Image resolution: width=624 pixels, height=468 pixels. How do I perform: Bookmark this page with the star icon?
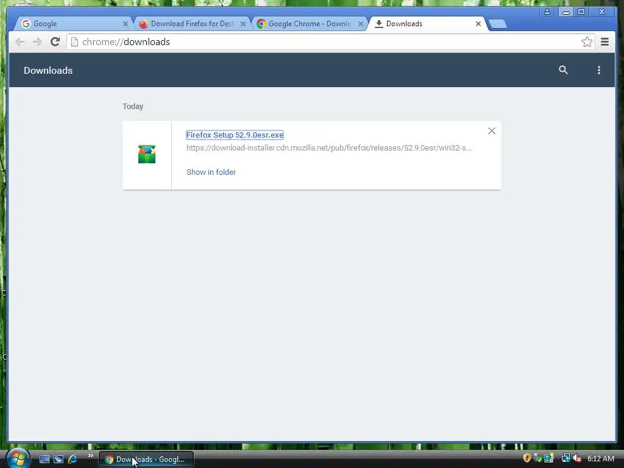point(587,42)
